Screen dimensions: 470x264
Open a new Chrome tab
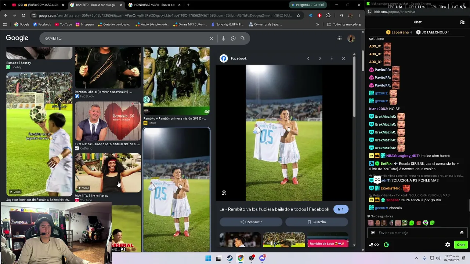tap(188, 5)
